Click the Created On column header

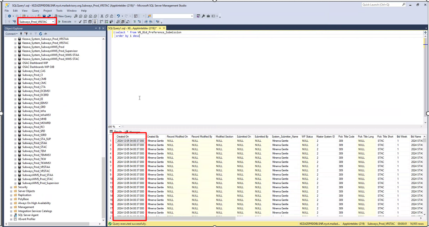(x=131, y=137)
